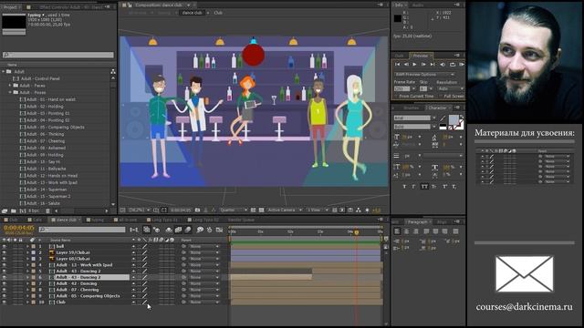Step forward one frame in Preview panel
This screenshot has height=328, width=584.
coord(423,65)
